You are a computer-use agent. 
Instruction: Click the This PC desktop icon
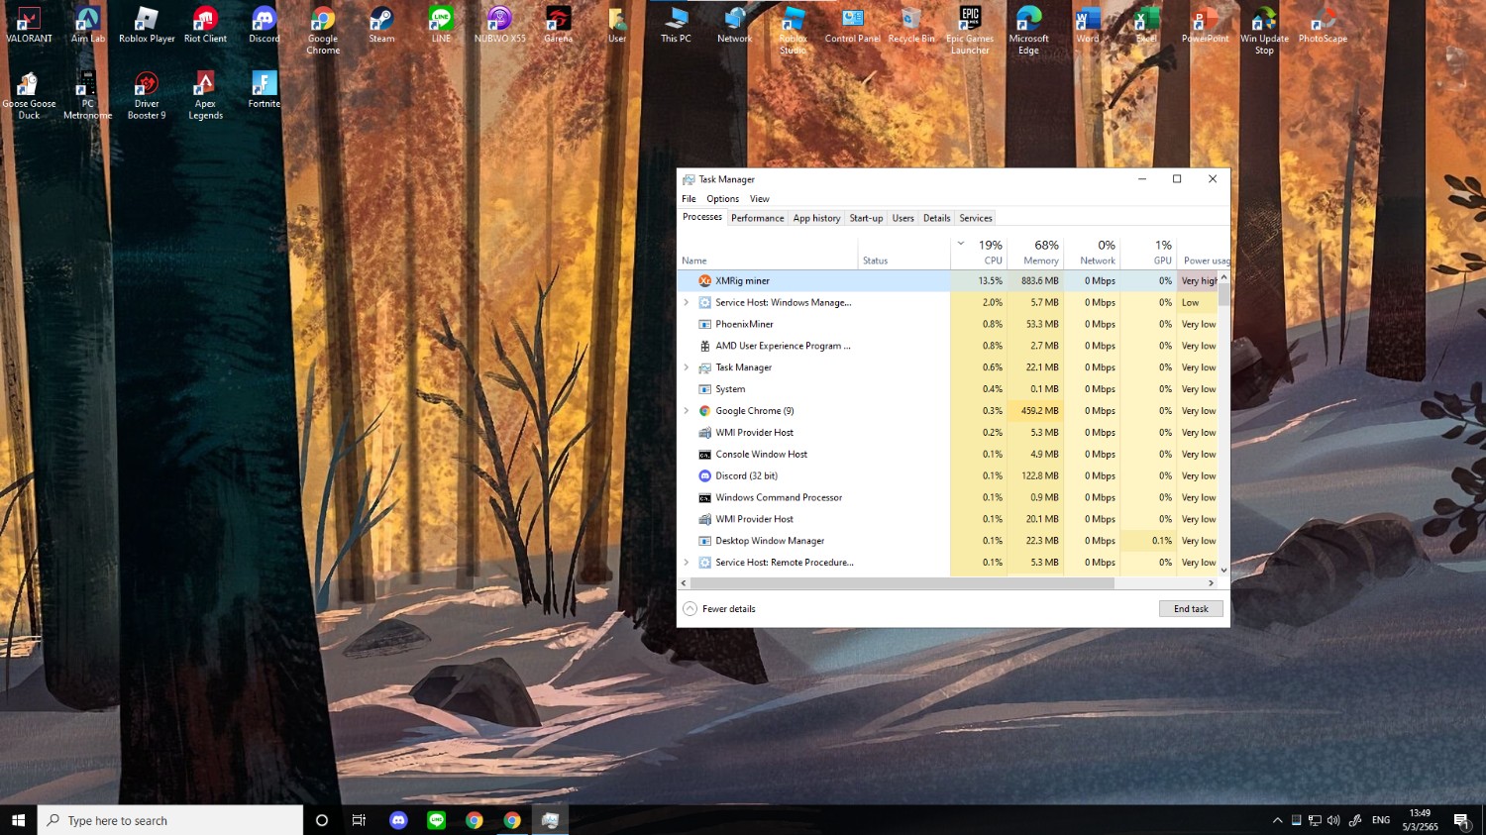pos(677,26)
